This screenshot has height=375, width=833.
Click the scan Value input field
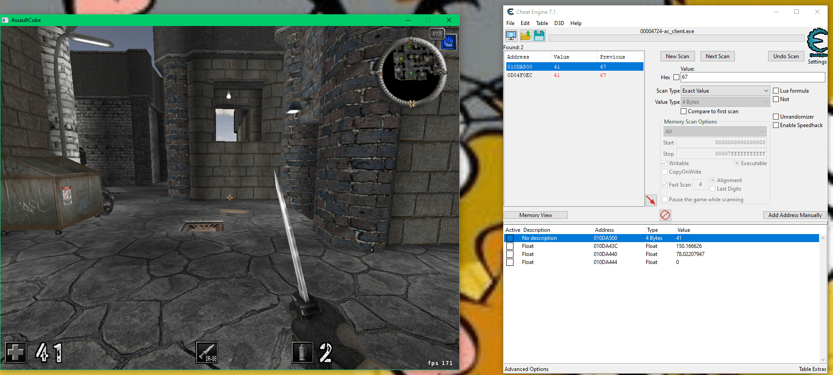coord(753,77)
